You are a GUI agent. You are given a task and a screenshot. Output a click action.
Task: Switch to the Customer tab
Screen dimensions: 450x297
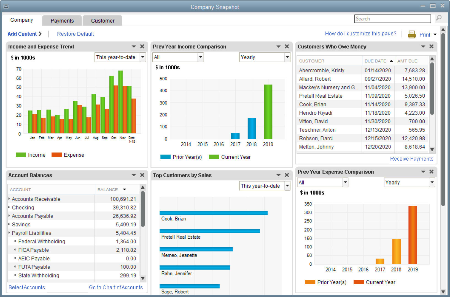103,21
